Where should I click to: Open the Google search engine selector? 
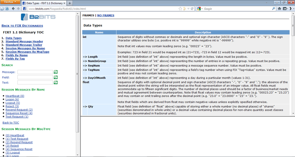pos(200,9)
